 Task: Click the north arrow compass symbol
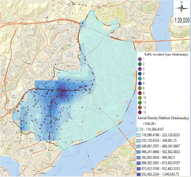182,7
